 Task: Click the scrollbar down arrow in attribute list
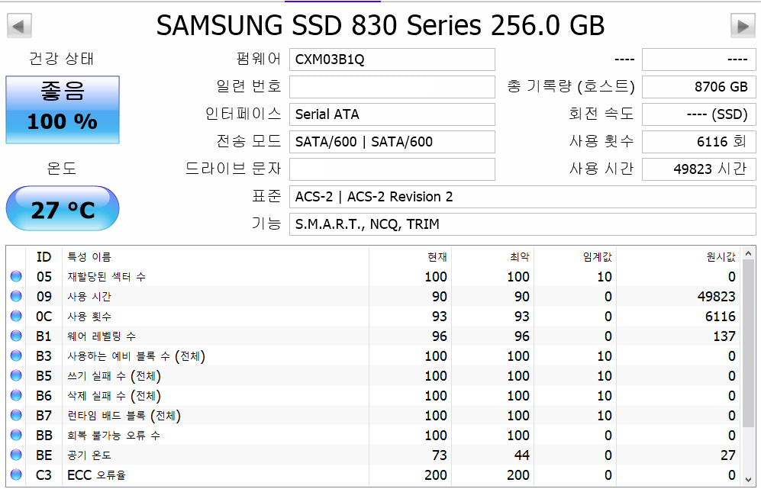pyautogui.click(x=748, y=478)
